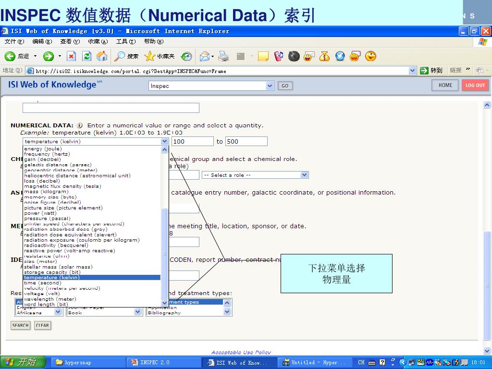492x369 pixels.
Task: Click the Refresh page icon
Action: [86, 57]
